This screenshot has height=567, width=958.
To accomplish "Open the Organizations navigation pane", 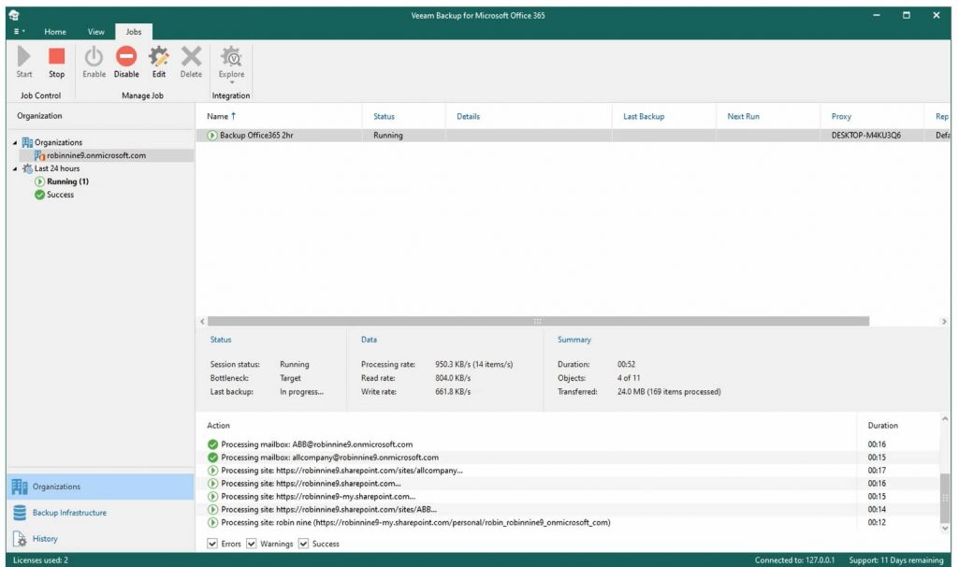I will (x=100, y=487).
